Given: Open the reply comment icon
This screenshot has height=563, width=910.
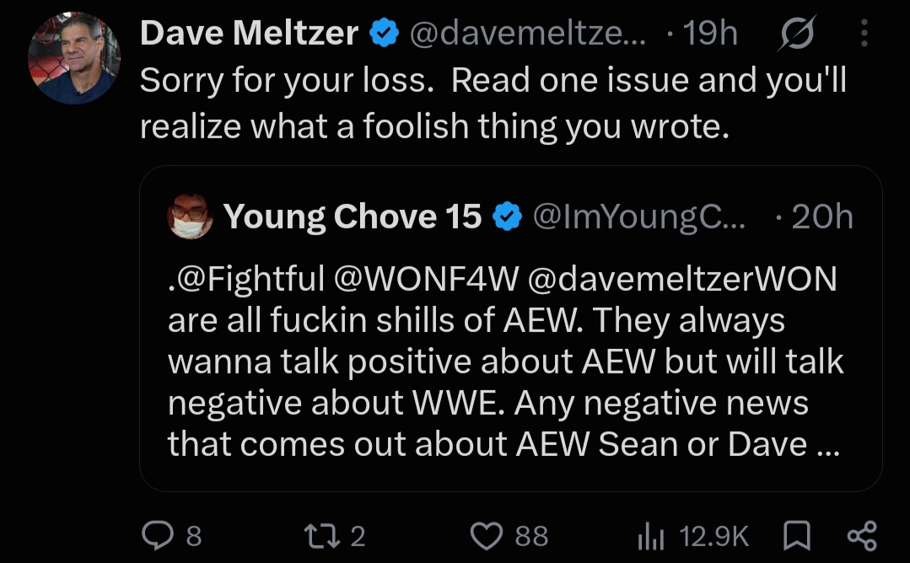Looking at the screenshot, I should point(158,535).
